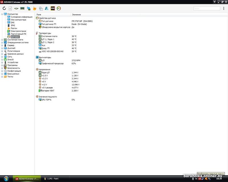Viewport: 228px width, 182px height.
Task: Select Разгон tree item
Action: 14,28
